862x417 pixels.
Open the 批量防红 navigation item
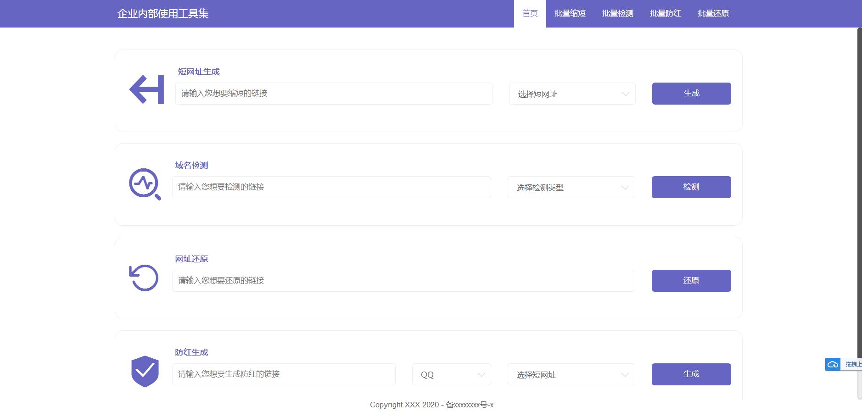click(x=665, y=14)
